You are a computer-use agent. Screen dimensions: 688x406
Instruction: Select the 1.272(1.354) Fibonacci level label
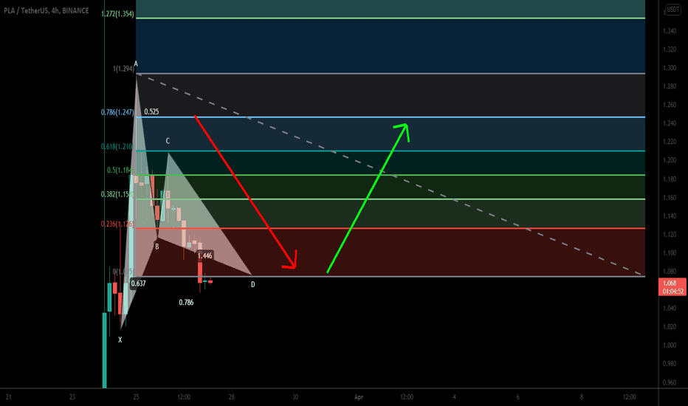click(x=117, y=14)
